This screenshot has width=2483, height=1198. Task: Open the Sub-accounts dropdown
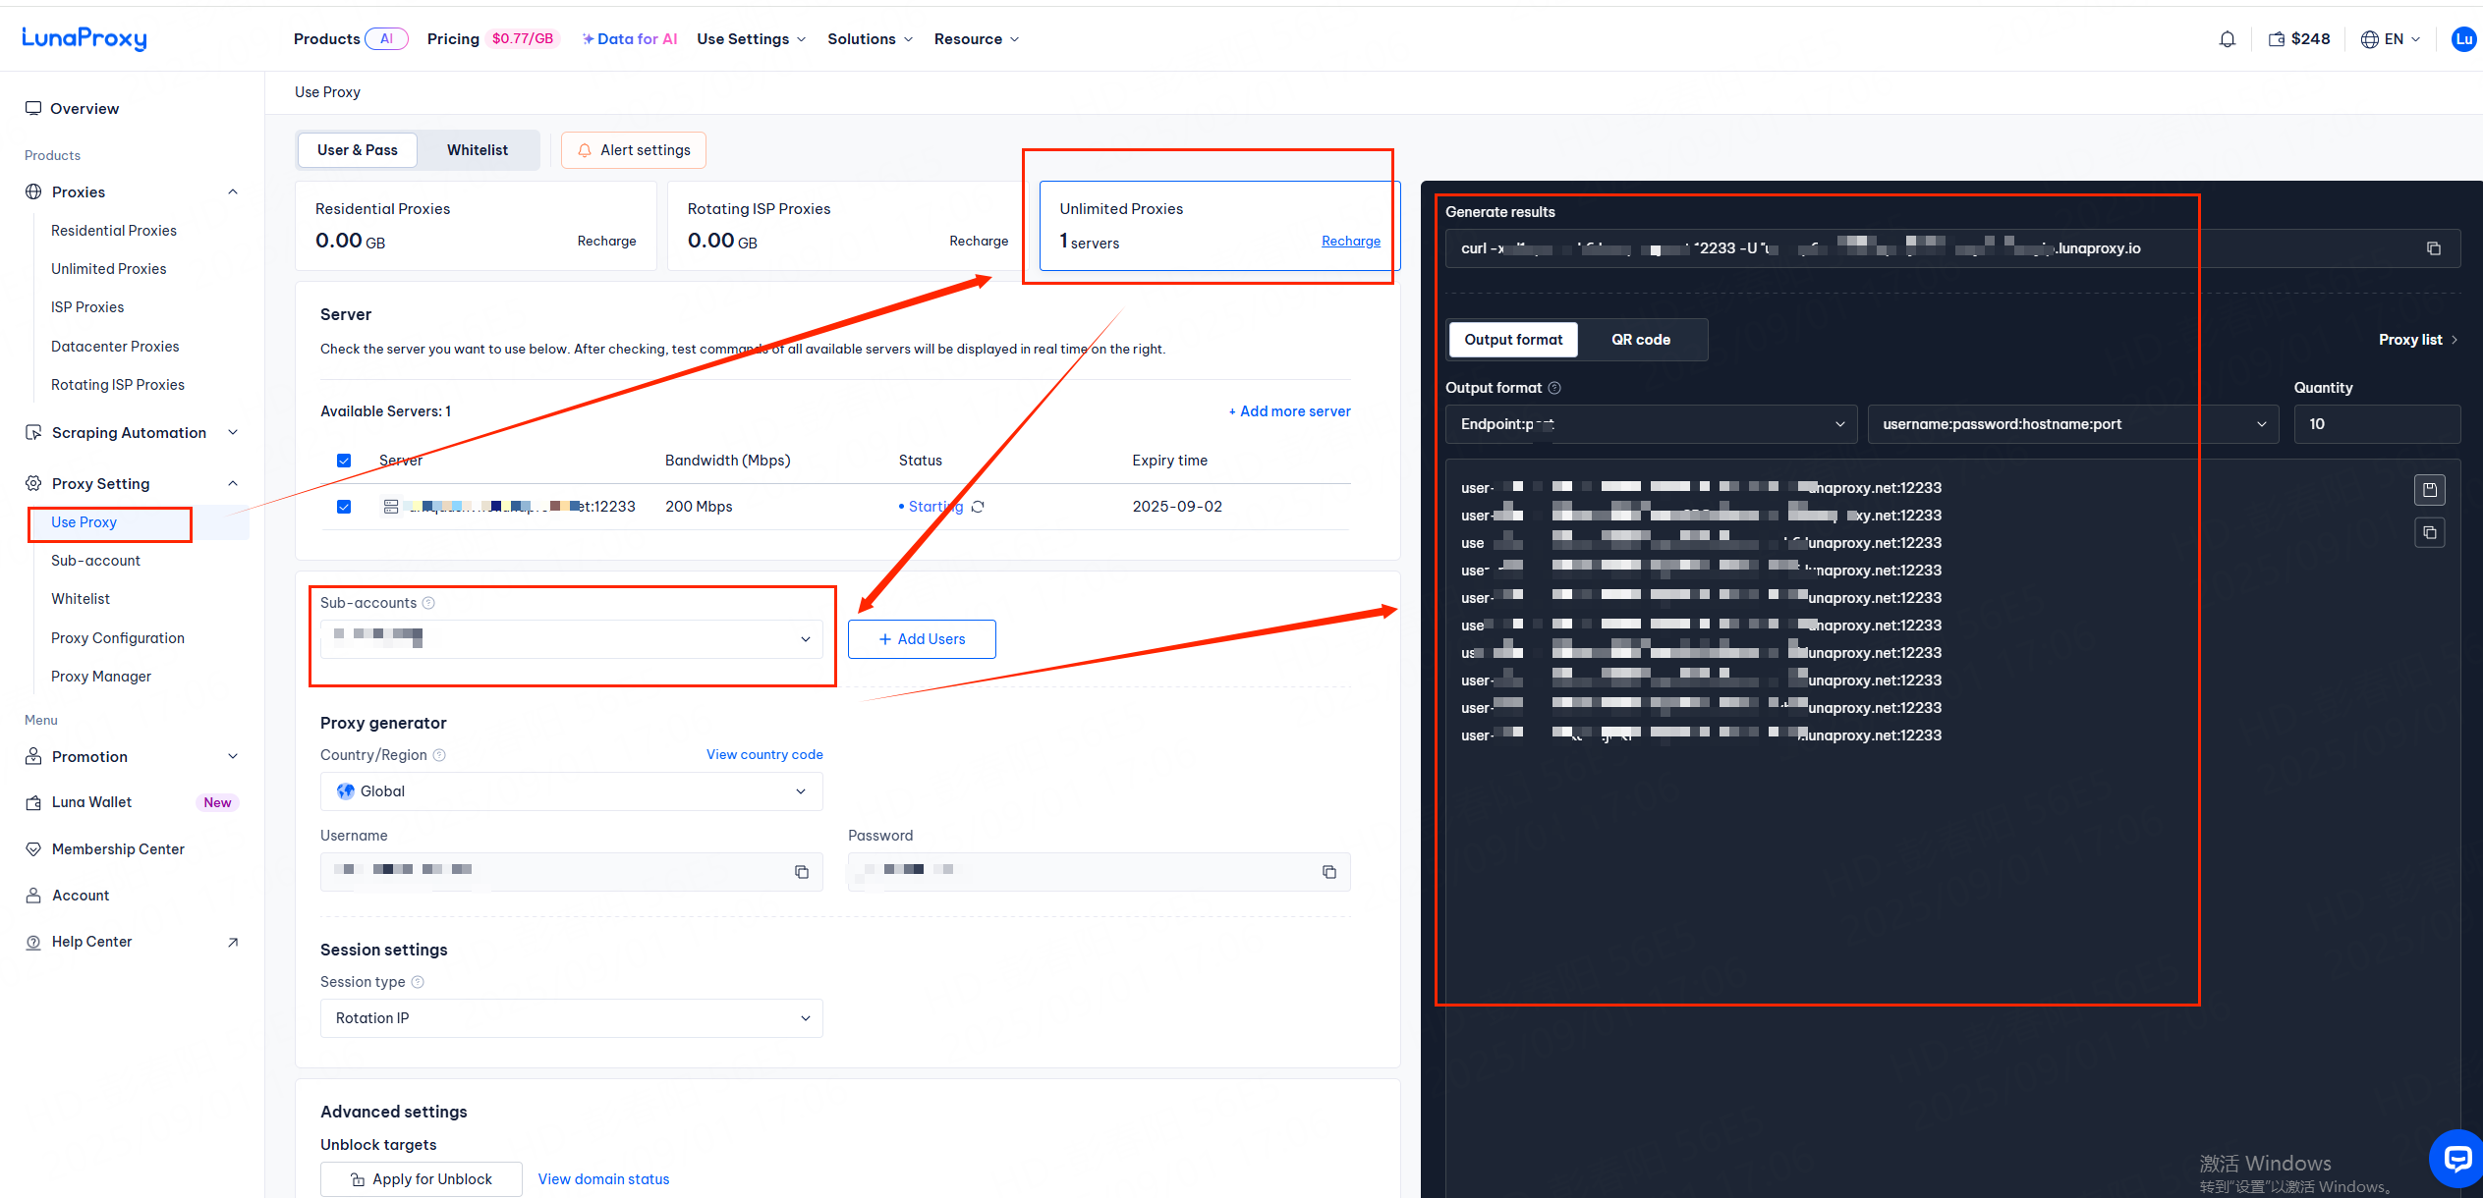click(571, 639)
